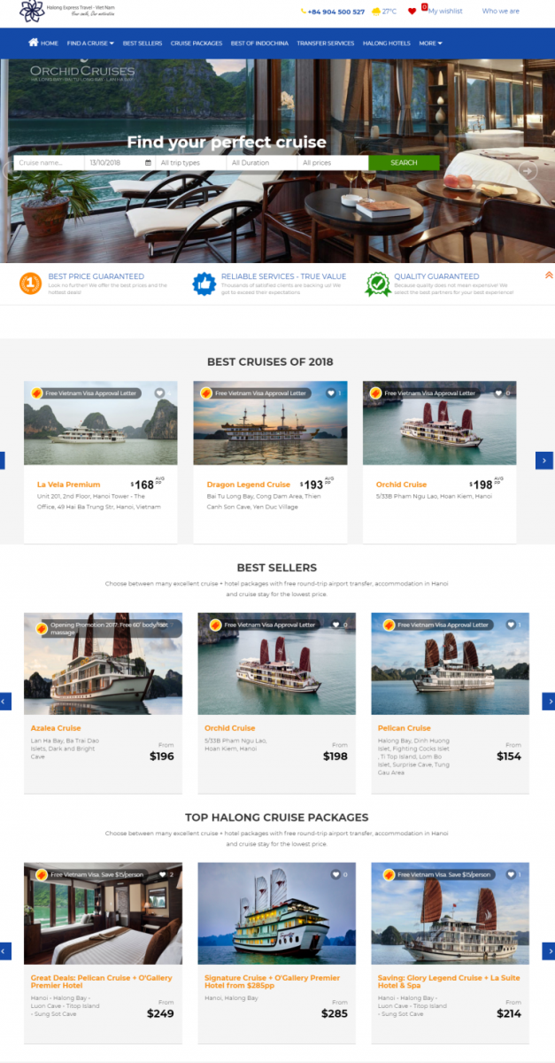Screen dimensions: 555x1063
Task: Click promo badge icon on Azalea Cruise card
Action: coord(42,628)
